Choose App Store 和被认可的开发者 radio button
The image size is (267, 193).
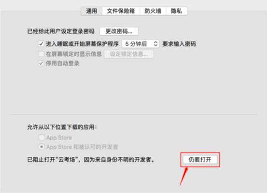(42, 147)
